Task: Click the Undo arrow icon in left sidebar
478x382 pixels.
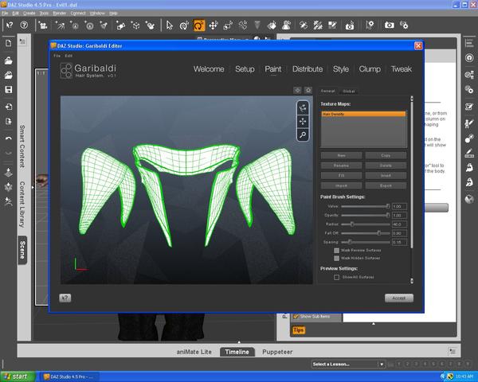Action: click(x=9, y=138)
